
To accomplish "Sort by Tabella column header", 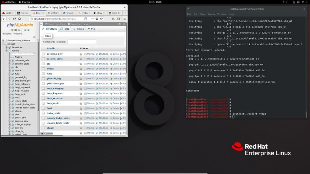I will point(51,48).
